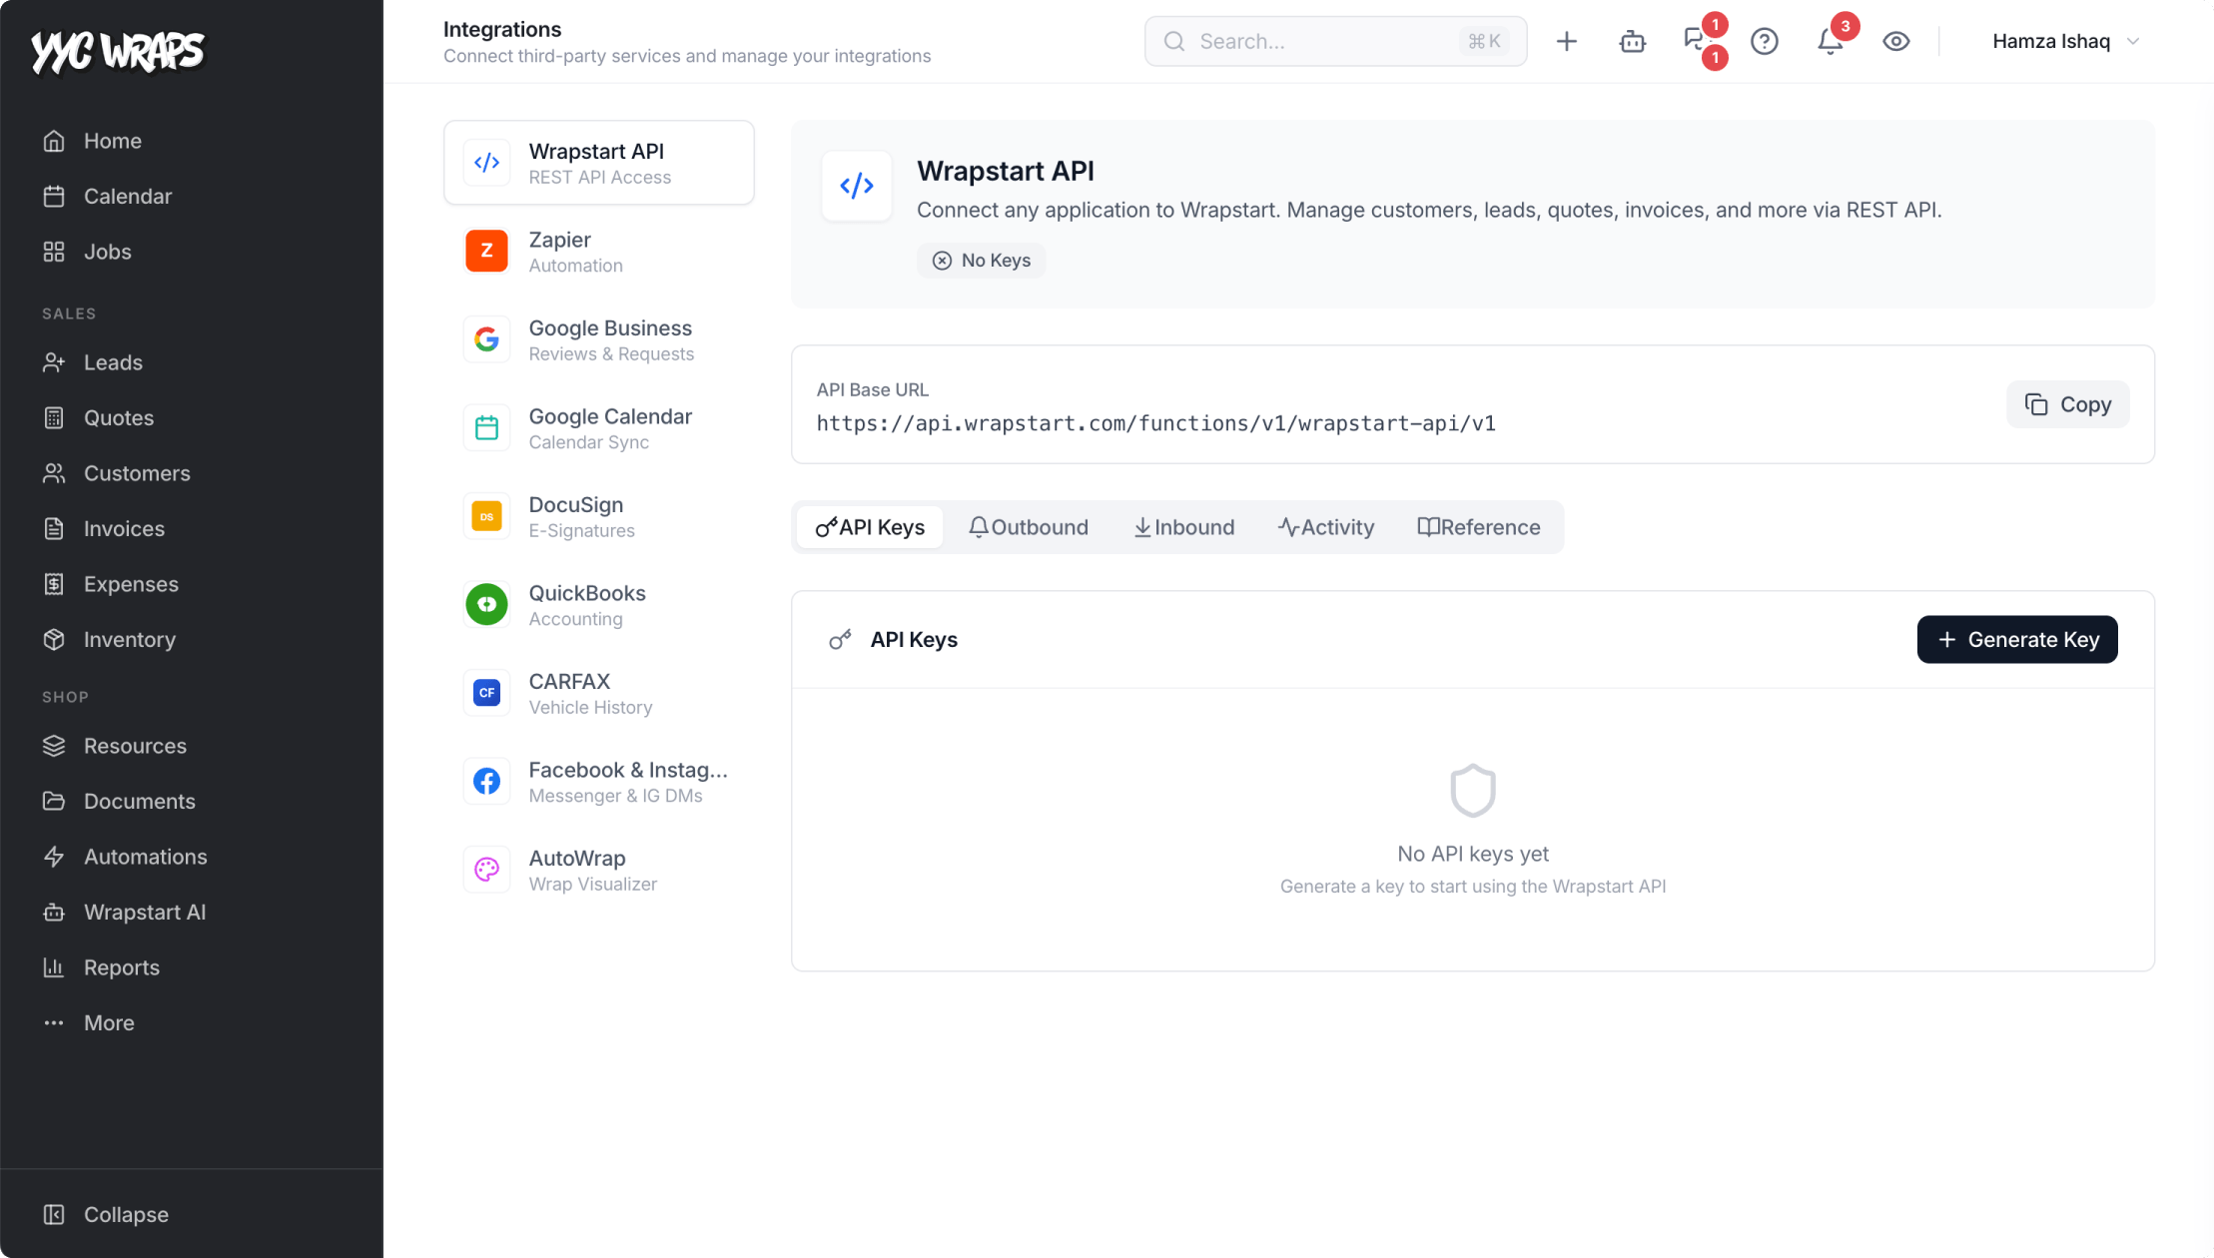Open the Calendar page

pos(127,197)
